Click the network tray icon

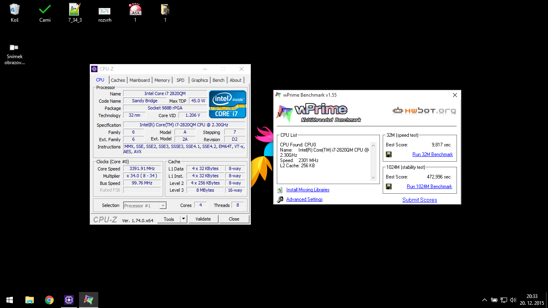(504, 300)
